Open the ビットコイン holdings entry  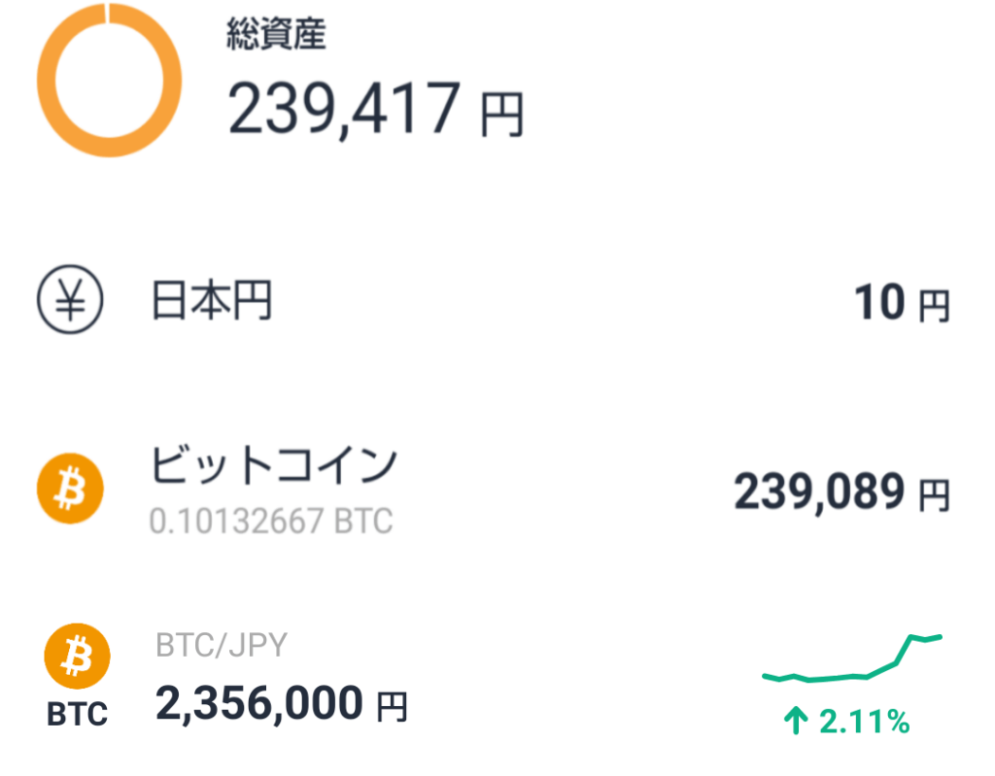point(274,465)
